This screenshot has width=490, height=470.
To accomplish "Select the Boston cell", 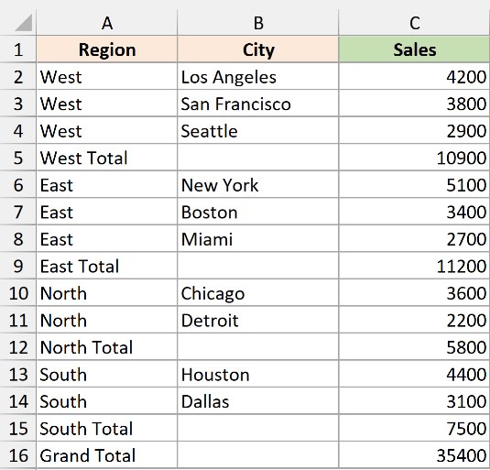I will (x=258, y=212).
